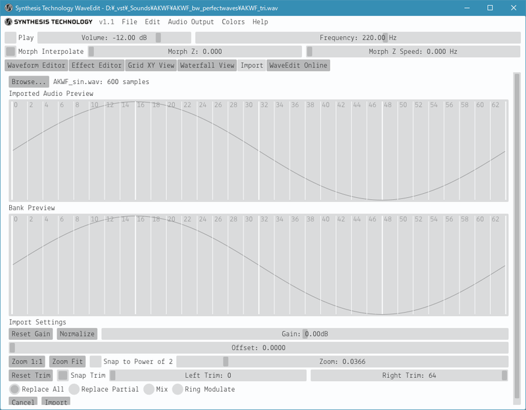
Task: Switch to the Effect Editor tab
Action: click(x=95, y=66)
